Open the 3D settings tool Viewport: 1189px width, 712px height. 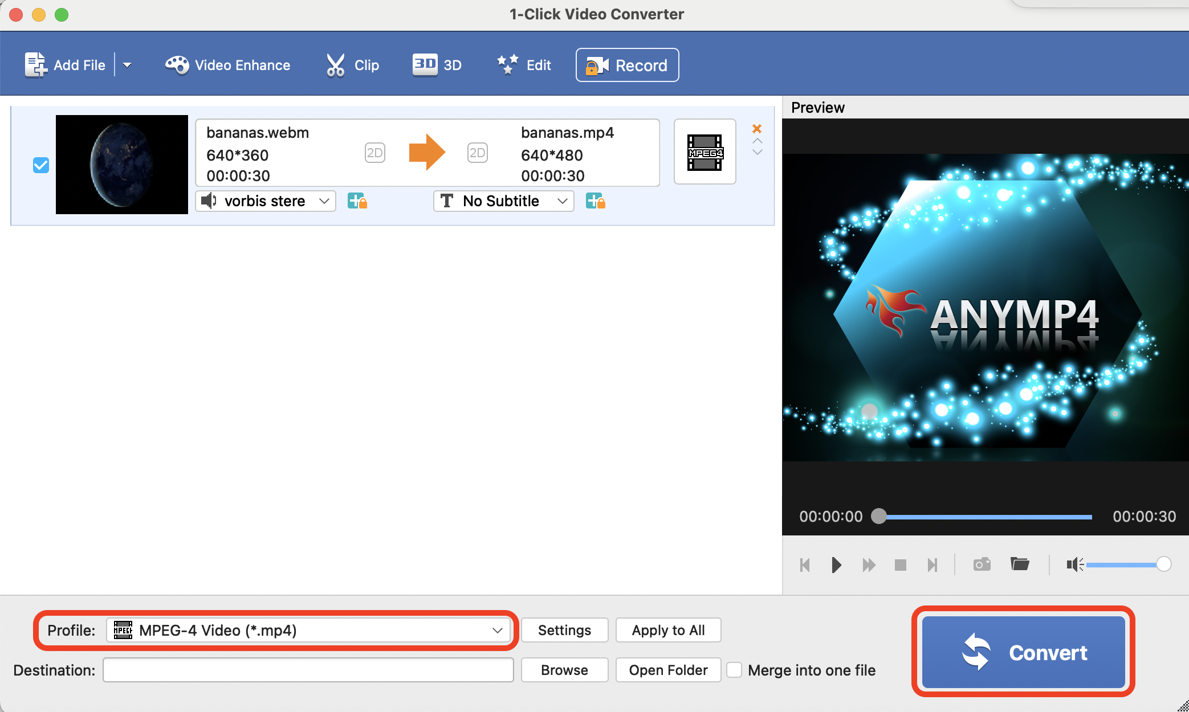(x=437, y=65)
